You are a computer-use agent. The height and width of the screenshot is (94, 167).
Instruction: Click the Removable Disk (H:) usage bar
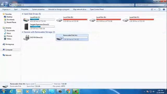pyautogui.click(x=75, y=37)
